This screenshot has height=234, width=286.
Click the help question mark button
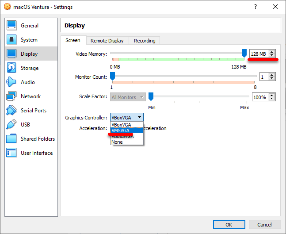click(x=255, y=7)
